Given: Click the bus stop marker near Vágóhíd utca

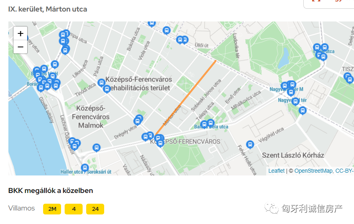Looking at the screenshot, I should [250, 144].
